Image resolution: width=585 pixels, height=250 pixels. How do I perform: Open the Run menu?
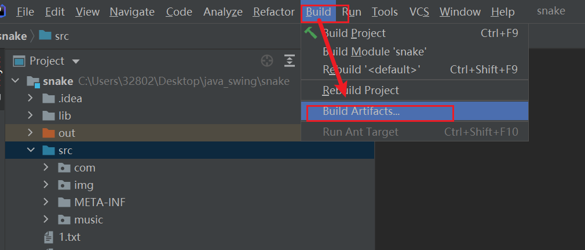tap(351, 12)
